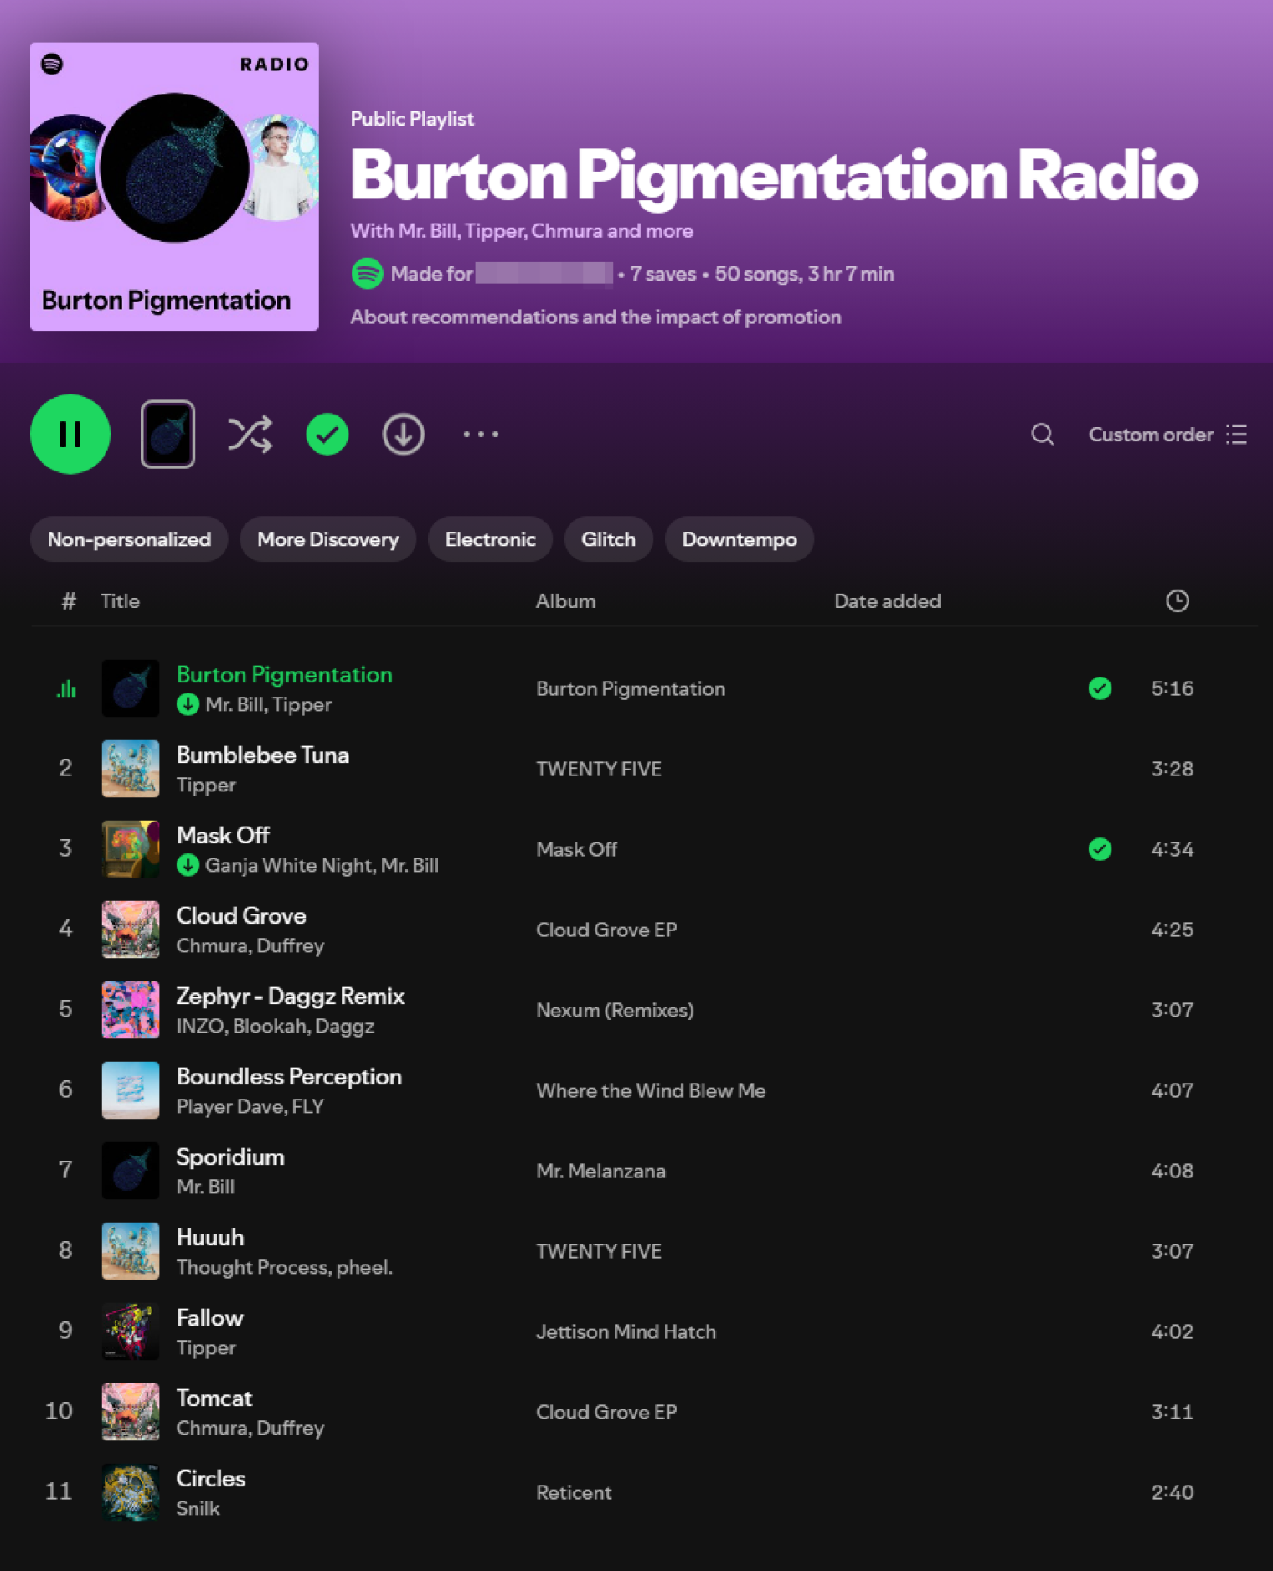
Task: Search within the playlist using magnifier icon
Action: 1042,434
